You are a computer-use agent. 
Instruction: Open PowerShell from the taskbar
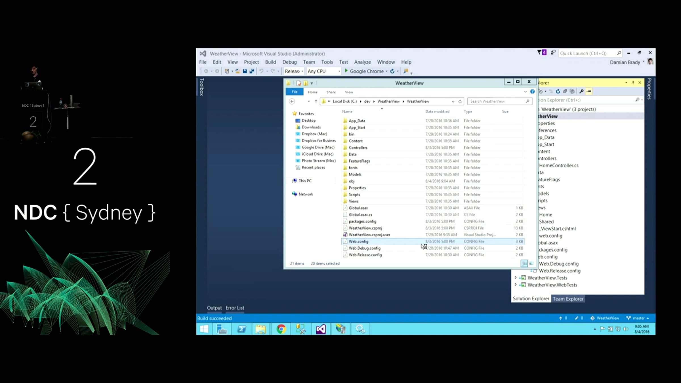point(241,329)
